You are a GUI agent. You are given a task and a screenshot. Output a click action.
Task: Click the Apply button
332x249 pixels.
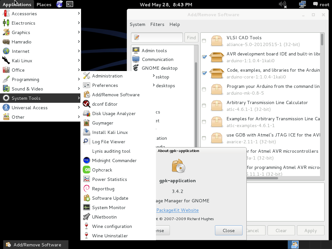point(311,231)
